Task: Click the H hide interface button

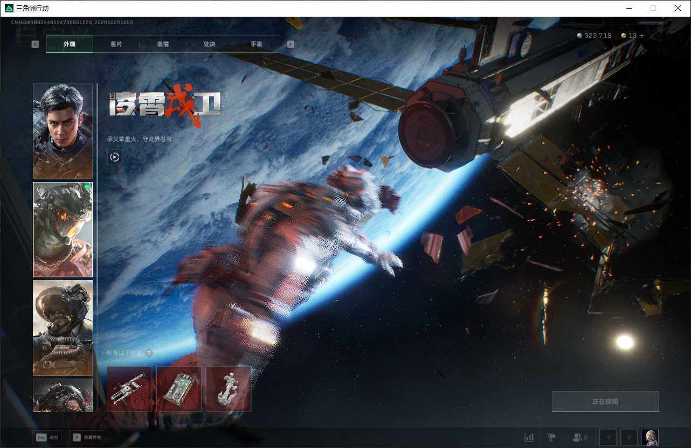Action: pos(87,437)
